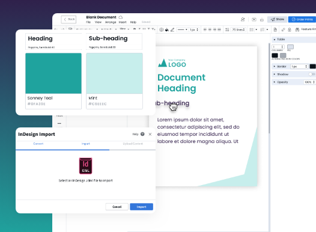This screenshot has height=232, width=316.
Task: Click the Back button
Action: 68,19
